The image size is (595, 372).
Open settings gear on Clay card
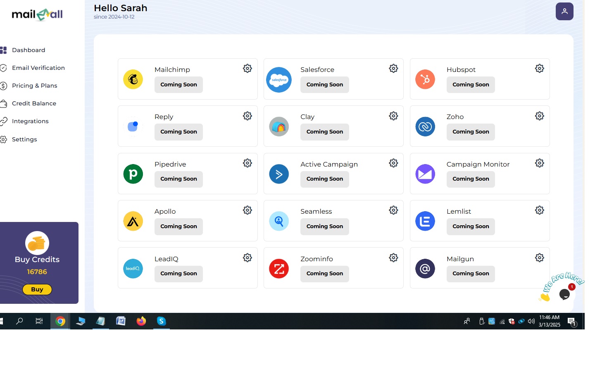click(x=394, y=116)
